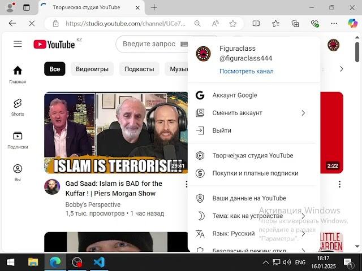Click the YouTube logo
362x271 pixels.
click(55, 45)
